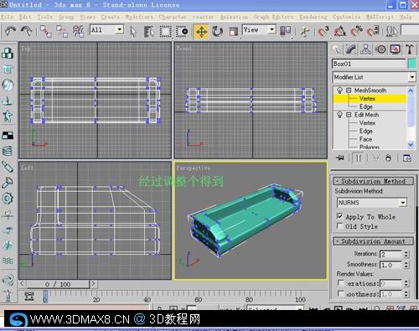Click the Box01 object color swatch
The height and width of the screenshot is (331, 419).
(411, 64)
